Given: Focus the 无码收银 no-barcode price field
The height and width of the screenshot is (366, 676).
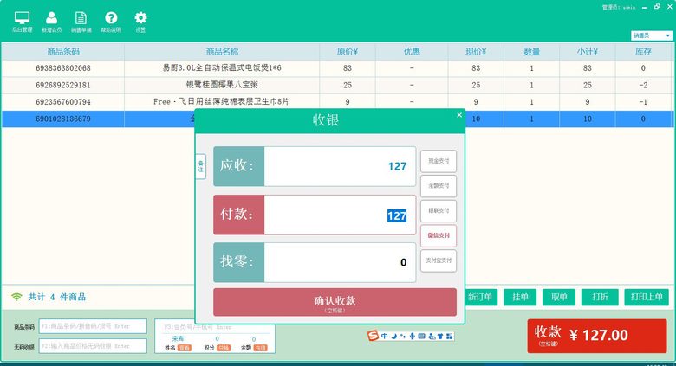Looking at the screenshot, I should [x=93, y=346].
